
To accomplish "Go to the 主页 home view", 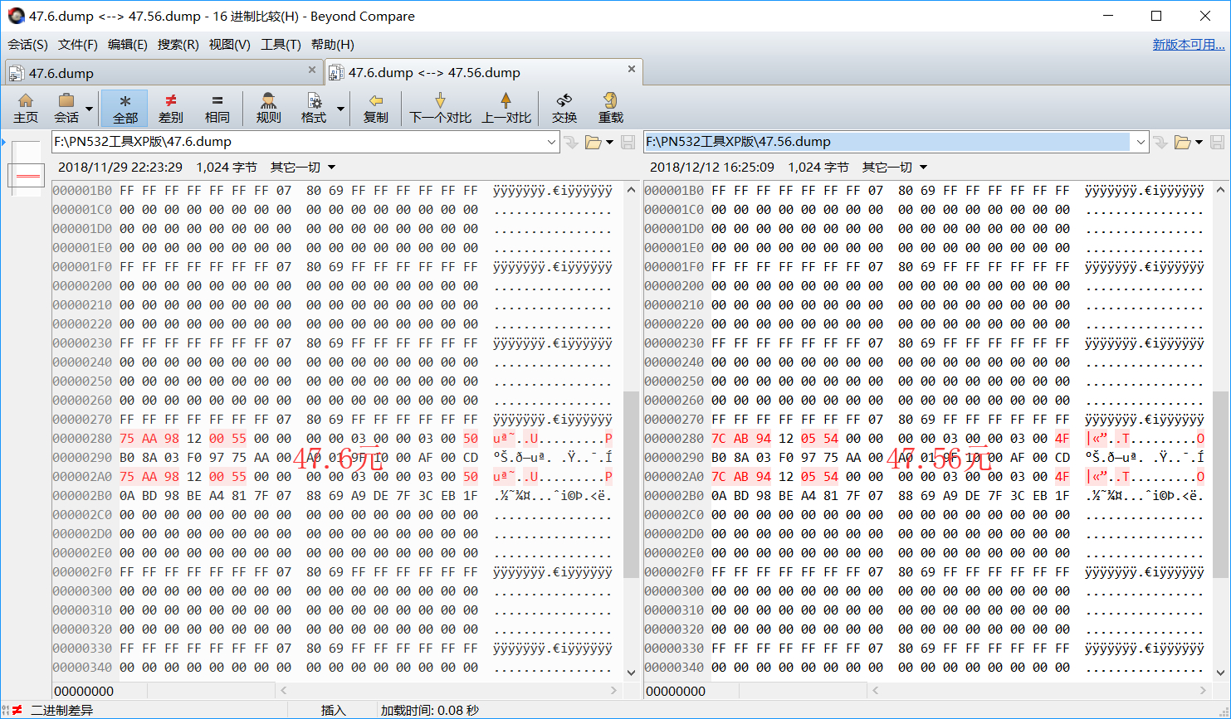I will pos(26,109).
